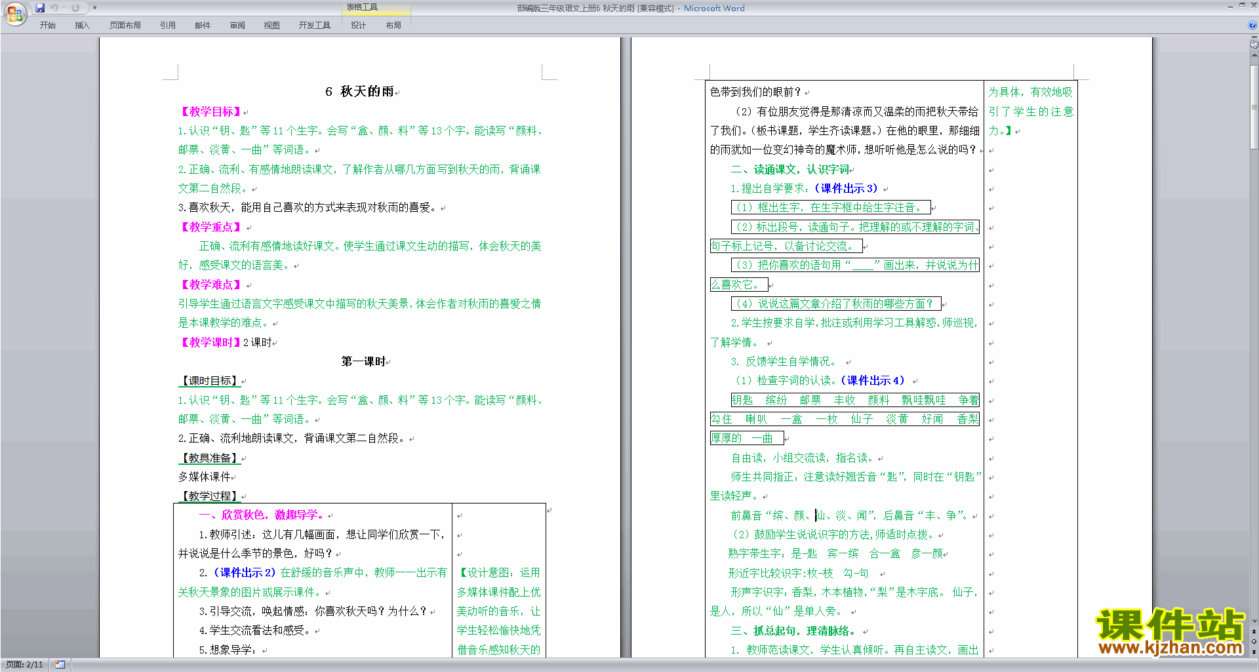Click the vertical scrollbar down arrow

(x=1254, y=622)
